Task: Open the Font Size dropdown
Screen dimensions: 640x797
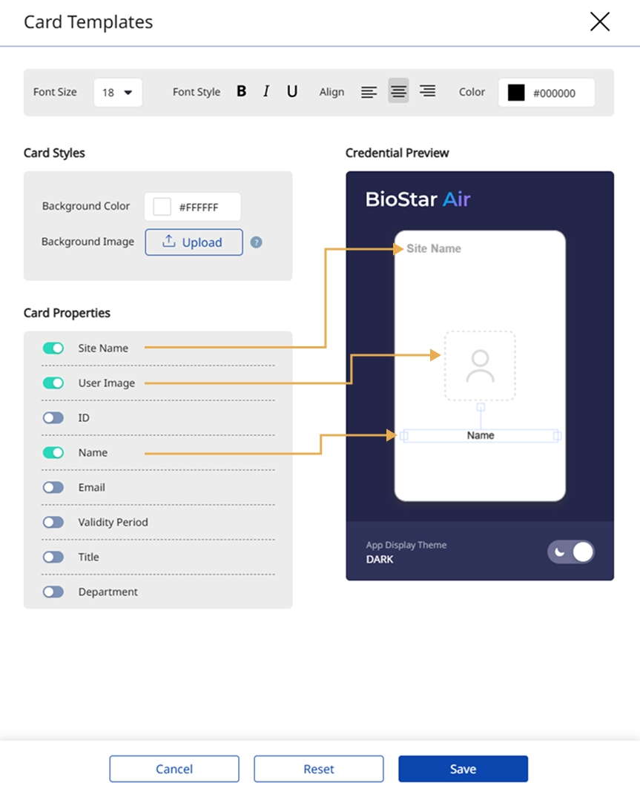Action: pyautogui.click(x=118, y=93)
